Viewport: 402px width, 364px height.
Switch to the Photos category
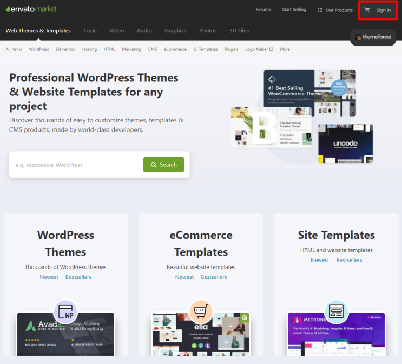[x=208, y=31]
